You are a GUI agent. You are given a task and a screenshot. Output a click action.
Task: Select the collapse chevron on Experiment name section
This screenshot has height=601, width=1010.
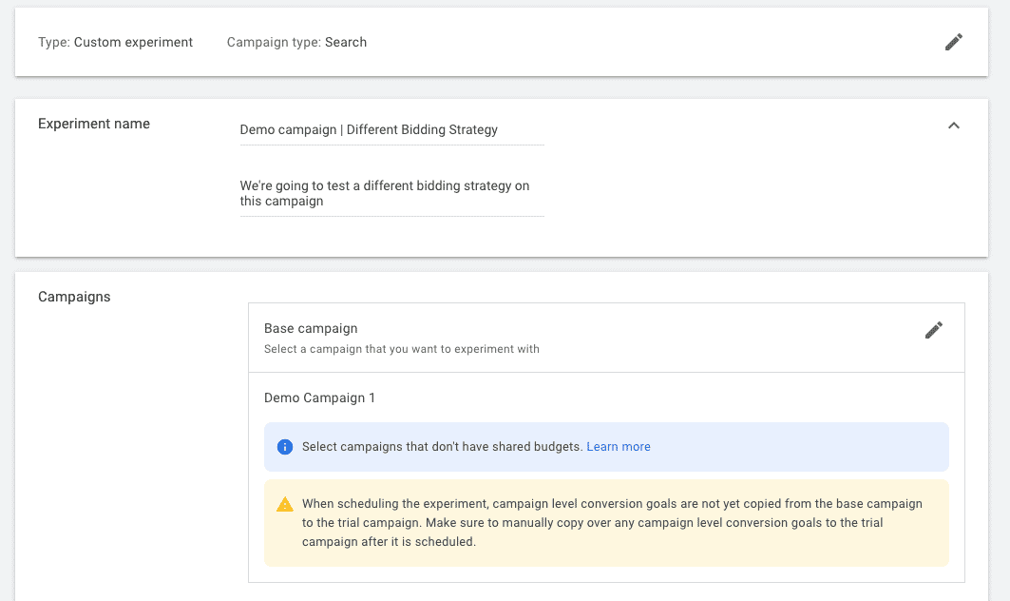click(x=954, y=125)
